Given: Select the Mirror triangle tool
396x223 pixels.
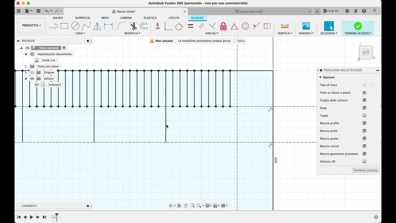Looking at the screenshot, I should [97, 26].
